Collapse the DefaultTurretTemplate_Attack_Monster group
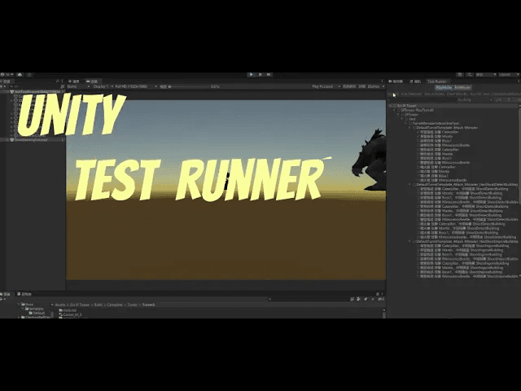This screenshot has width=521, height=391. [x=409, y=128]
